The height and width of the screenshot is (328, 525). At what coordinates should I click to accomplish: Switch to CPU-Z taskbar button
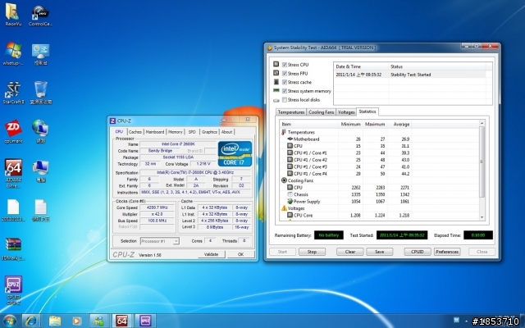click(145, 321)
